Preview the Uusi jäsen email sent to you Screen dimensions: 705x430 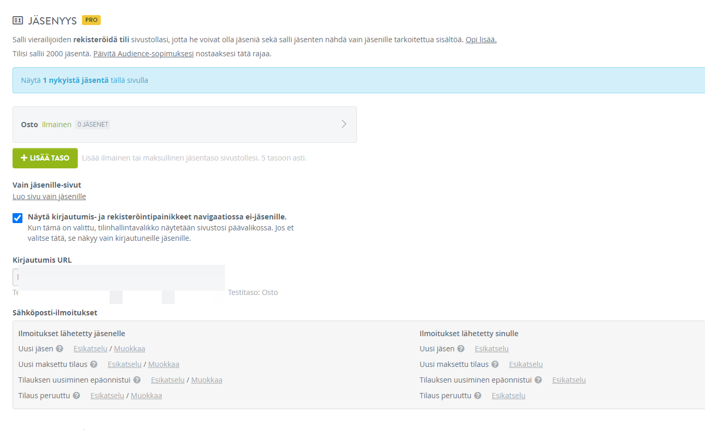pyautogui.click(x=492, y=349)
